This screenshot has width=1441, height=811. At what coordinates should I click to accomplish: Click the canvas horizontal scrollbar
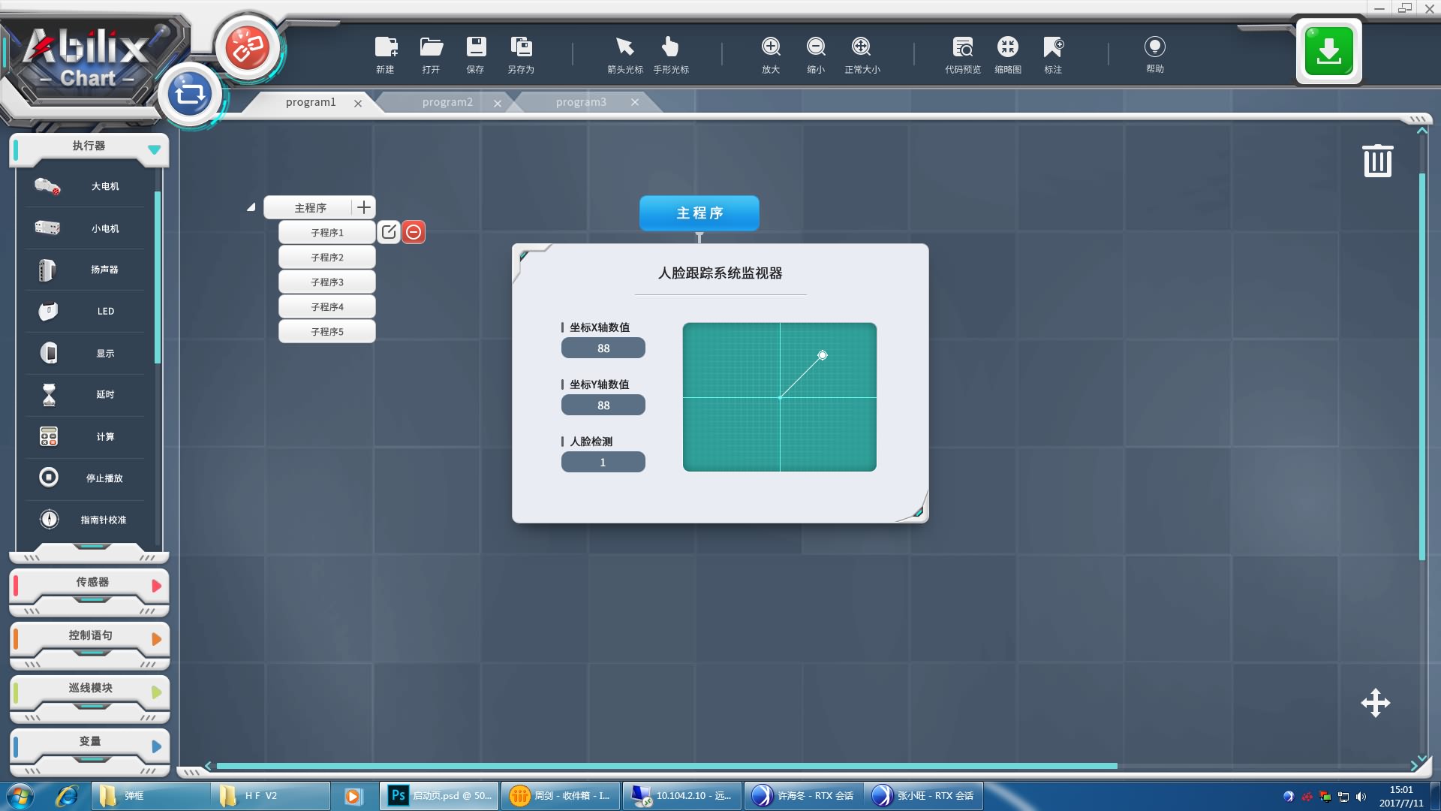[x=666, y=766]
